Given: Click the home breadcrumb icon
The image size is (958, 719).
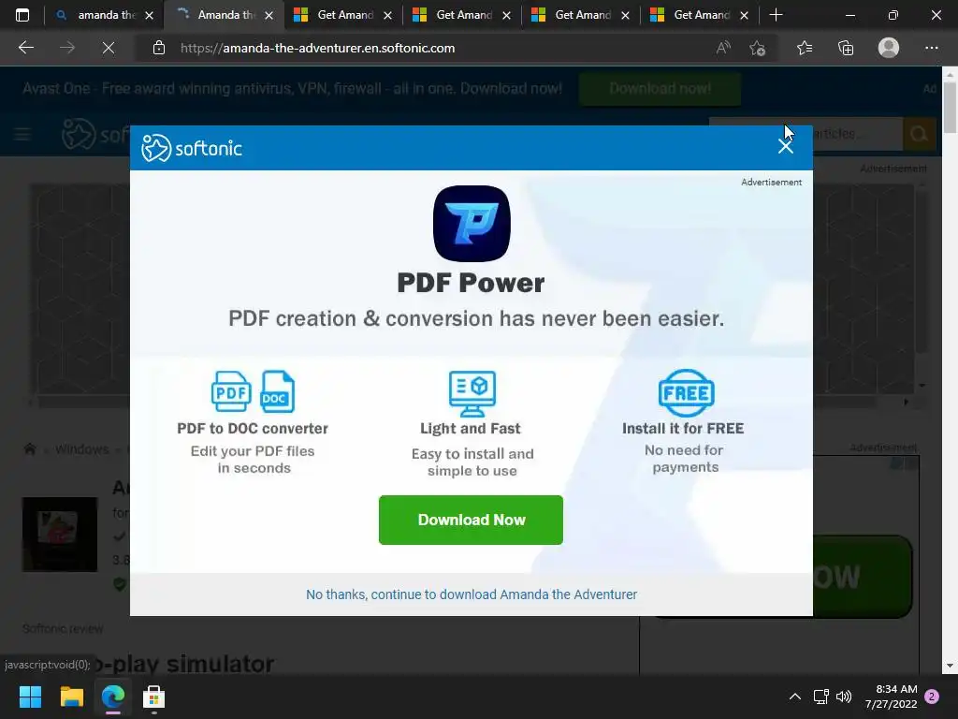Looking at the screenshot, I should click(x=29, y=449).
